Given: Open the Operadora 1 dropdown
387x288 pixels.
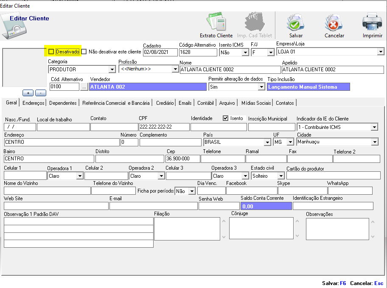Looking at the screenshot, I should pos(79,176).
